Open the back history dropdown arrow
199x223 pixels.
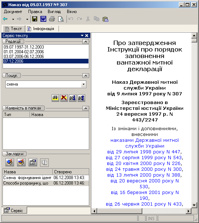point(13,19)
